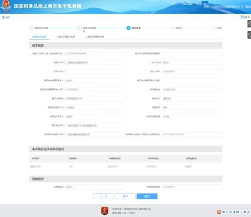The height and width of the screenshot is (217, 251).
Task: Click the 经办人手机 field
Action: click(192, 72)
